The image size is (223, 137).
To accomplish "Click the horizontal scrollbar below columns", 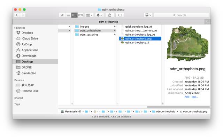I will coord(178,107).
